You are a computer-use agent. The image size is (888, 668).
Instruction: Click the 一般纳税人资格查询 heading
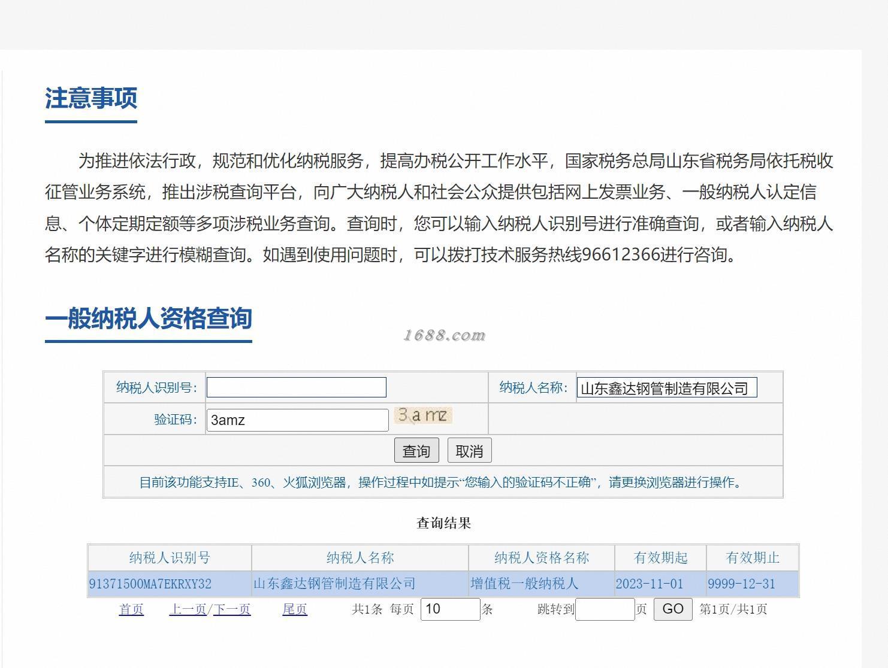point(149,318)
